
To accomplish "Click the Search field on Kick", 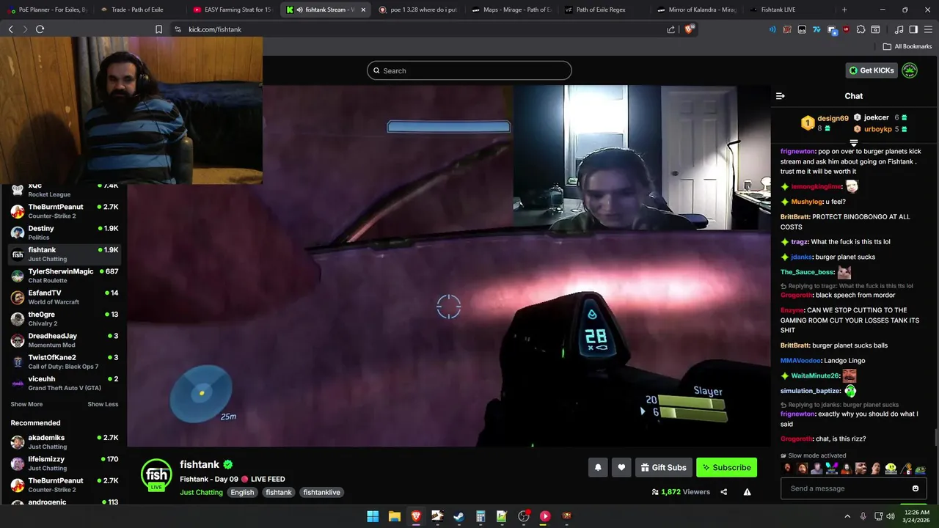I will point(469,70).
